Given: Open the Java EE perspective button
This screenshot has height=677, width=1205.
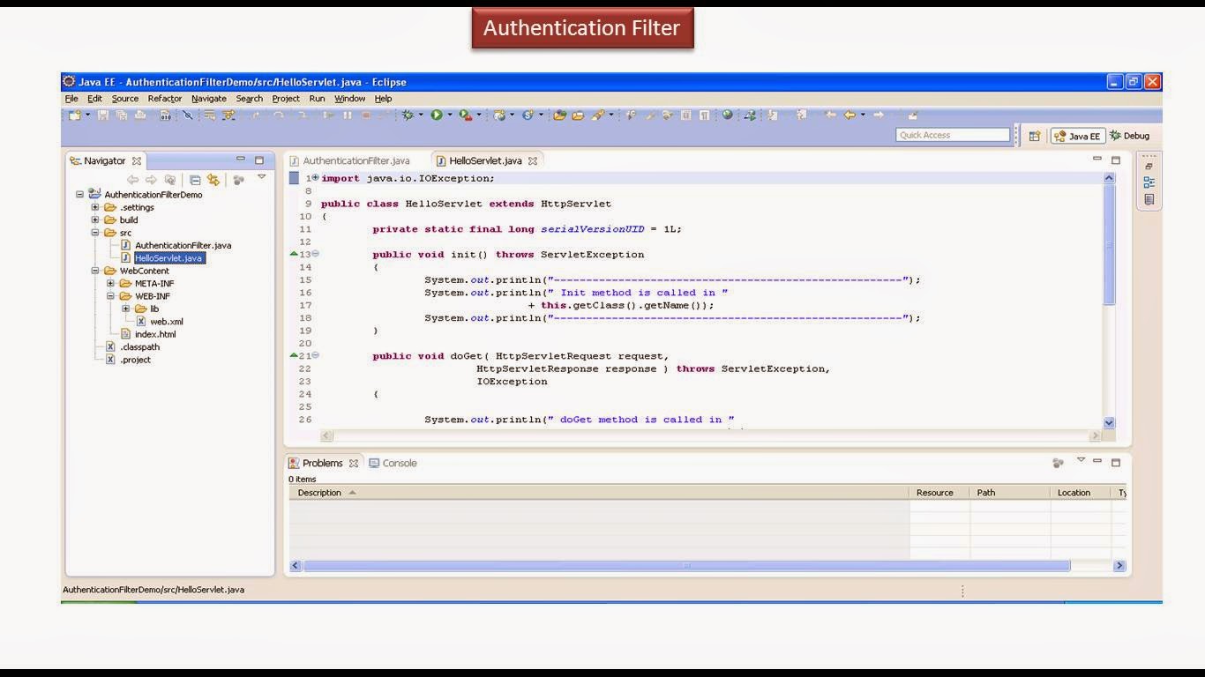Looking at the screenshot, I should [x=1077, y=135].
